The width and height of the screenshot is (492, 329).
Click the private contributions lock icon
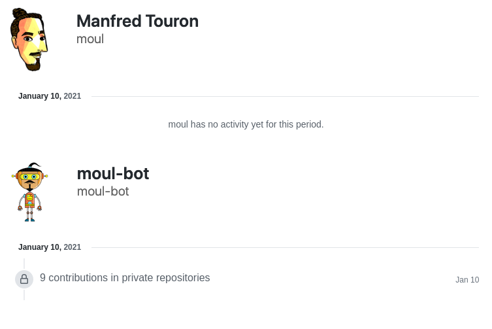pos(24,279)
